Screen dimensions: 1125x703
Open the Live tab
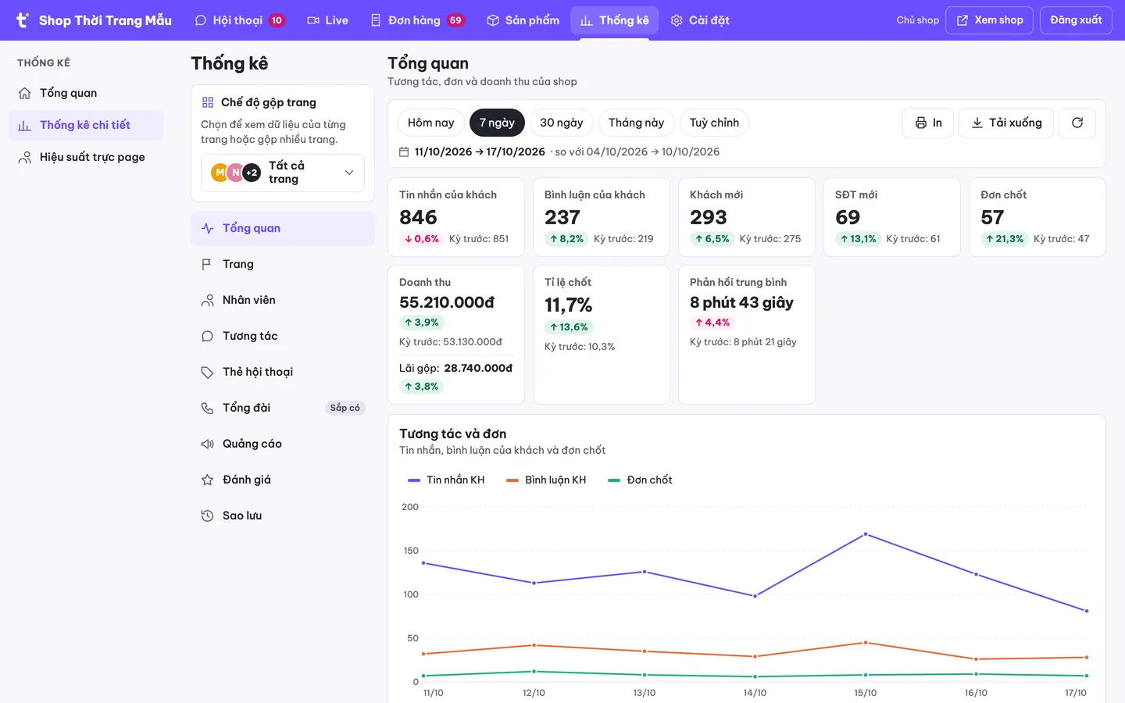tap(327, 20)
